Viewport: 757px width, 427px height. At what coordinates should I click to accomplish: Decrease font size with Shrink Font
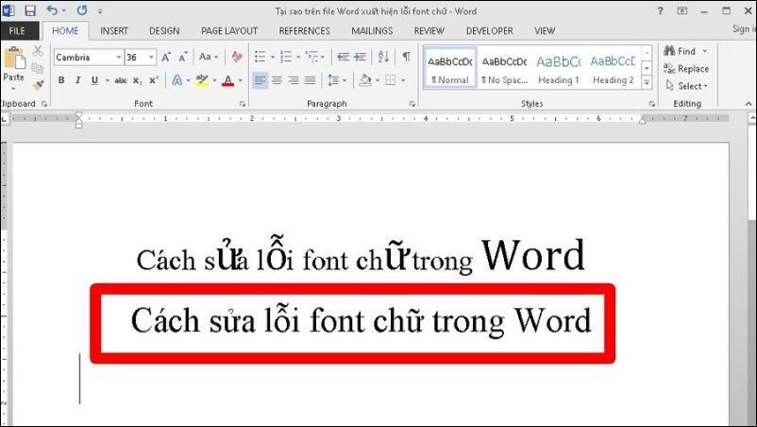pos(182,58)
